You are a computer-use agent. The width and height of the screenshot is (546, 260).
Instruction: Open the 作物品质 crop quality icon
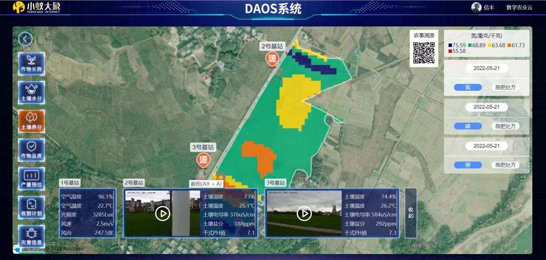pos(31,150)
